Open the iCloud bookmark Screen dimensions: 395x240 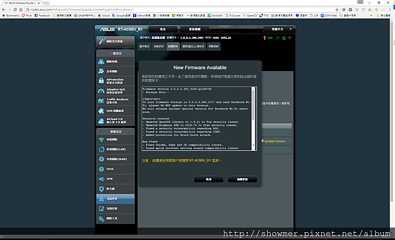point(103,16)
